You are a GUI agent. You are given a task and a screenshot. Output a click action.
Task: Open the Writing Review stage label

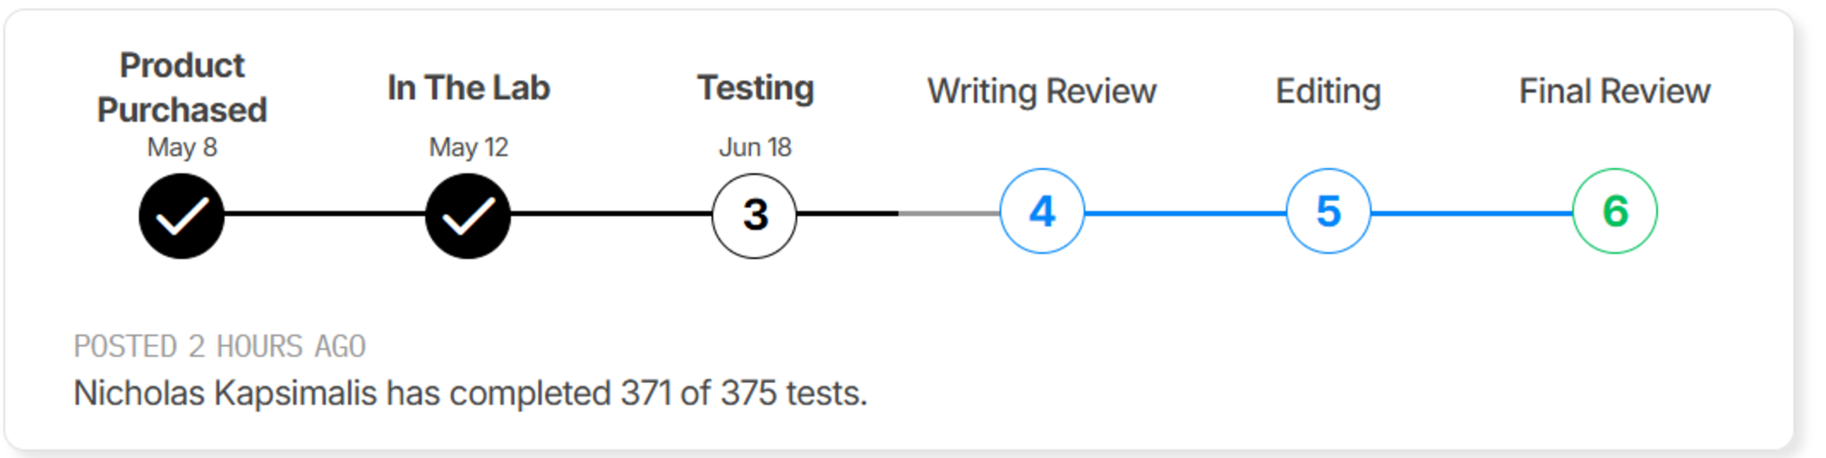coord(1041,91)
